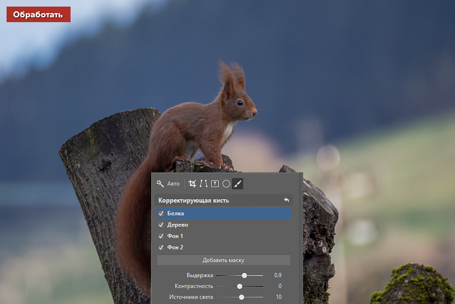Viewport: 455px width, 304px height.
Task: Select the alignment lines tool icon
Action: (x=203, y=184)
